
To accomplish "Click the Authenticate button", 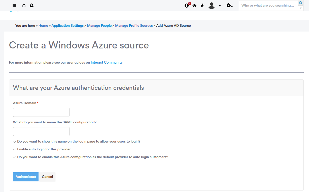I will point(26,177).
